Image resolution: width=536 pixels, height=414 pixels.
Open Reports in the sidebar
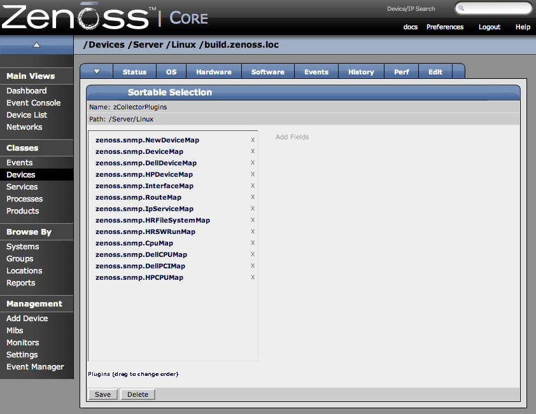point(20,283)
